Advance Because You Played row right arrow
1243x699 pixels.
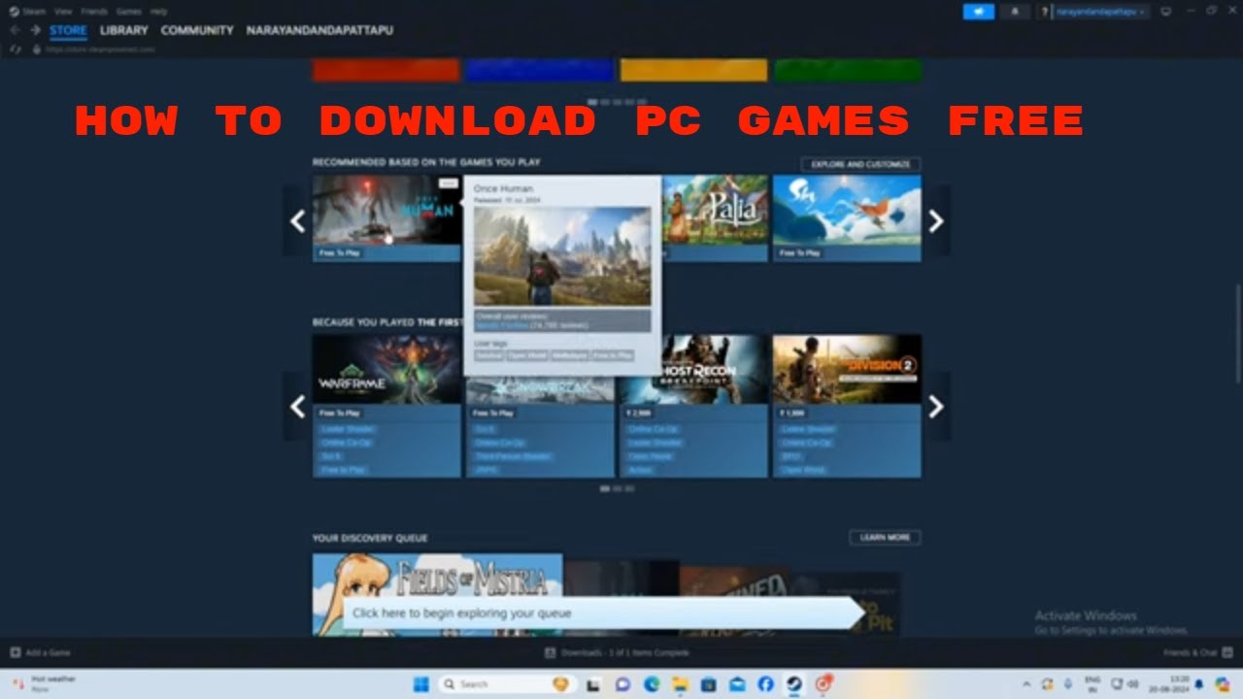tap(936, 406)
